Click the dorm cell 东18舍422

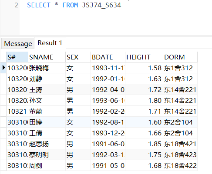[x=180, y=165]
